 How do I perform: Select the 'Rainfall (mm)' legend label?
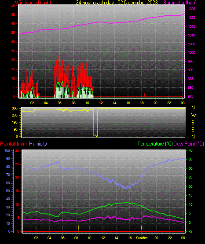(x=13, y=144)
